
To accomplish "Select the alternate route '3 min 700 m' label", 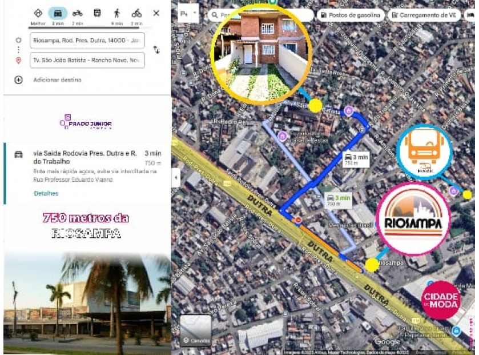I will pos(338,200).
